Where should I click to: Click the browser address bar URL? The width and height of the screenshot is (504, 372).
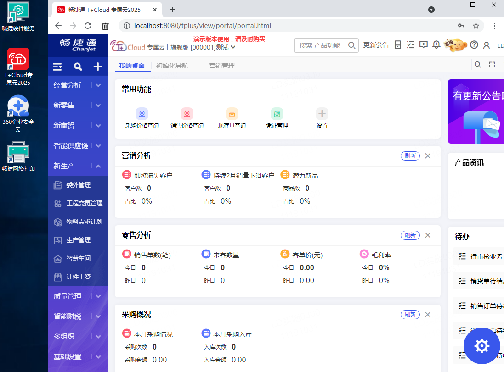point(203,26)
